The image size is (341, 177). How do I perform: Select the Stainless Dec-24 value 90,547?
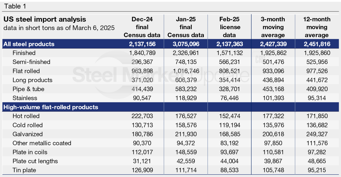click(x=142, y=98)
